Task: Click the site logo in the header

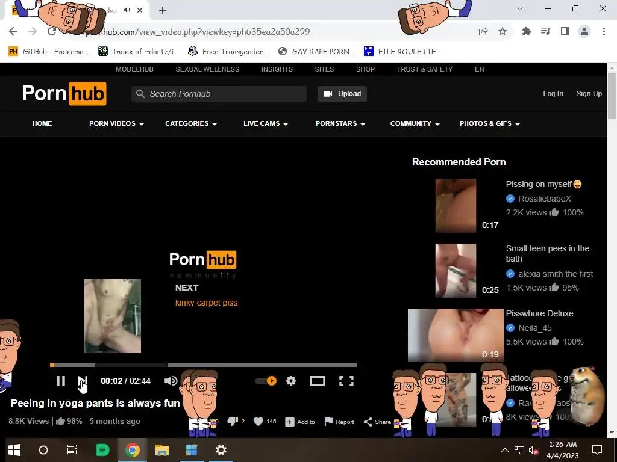Action: coord(64,93)
